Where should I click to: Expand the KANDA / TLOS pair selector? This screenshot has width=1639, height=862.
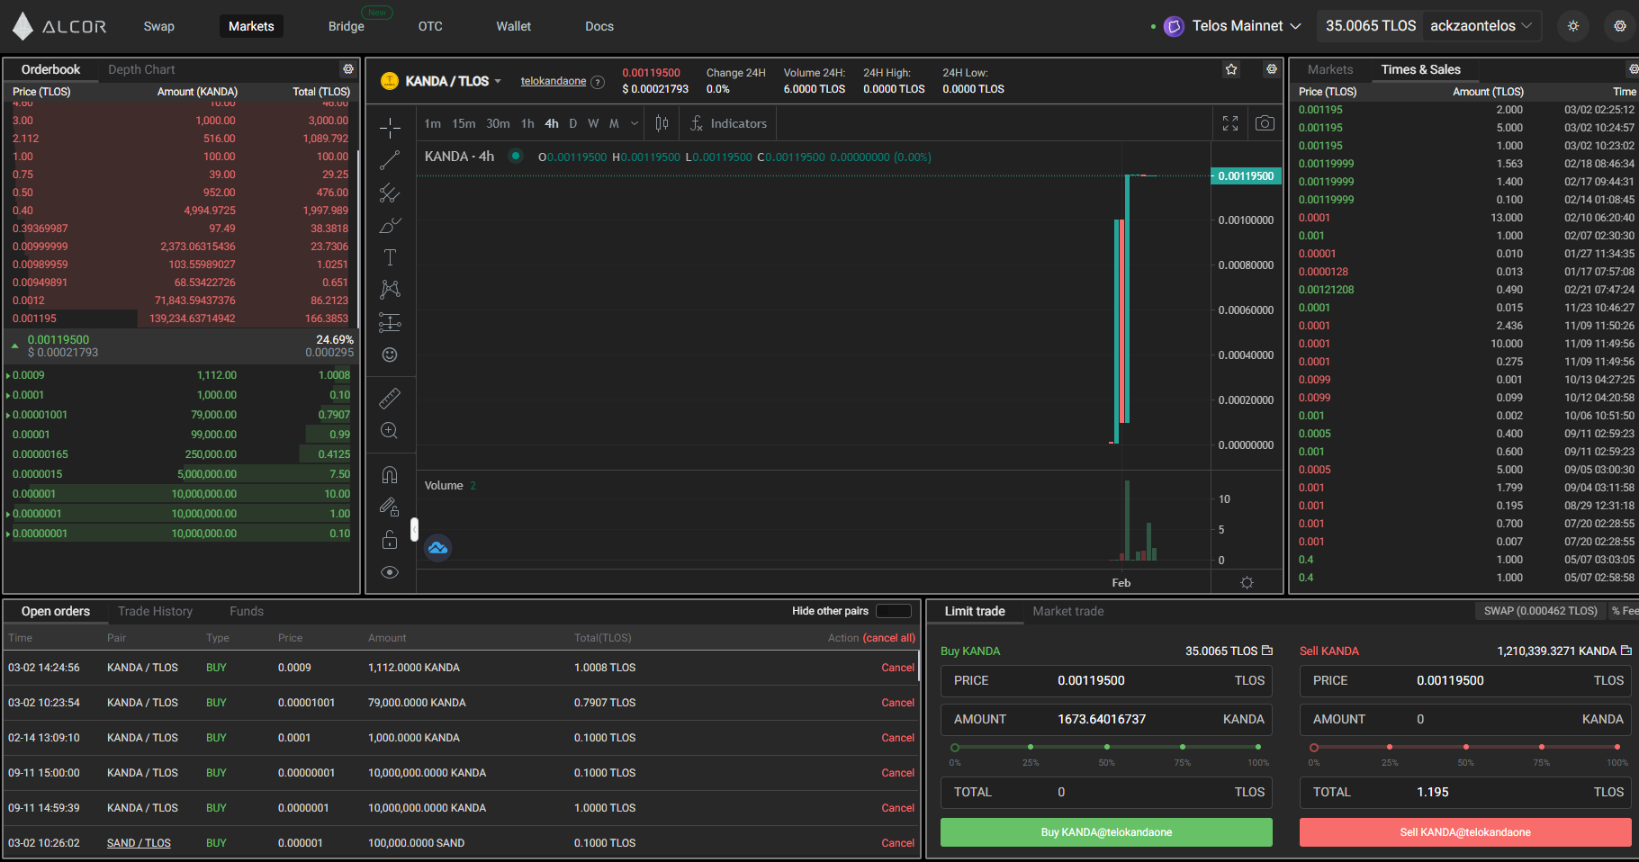coord(453,81)
